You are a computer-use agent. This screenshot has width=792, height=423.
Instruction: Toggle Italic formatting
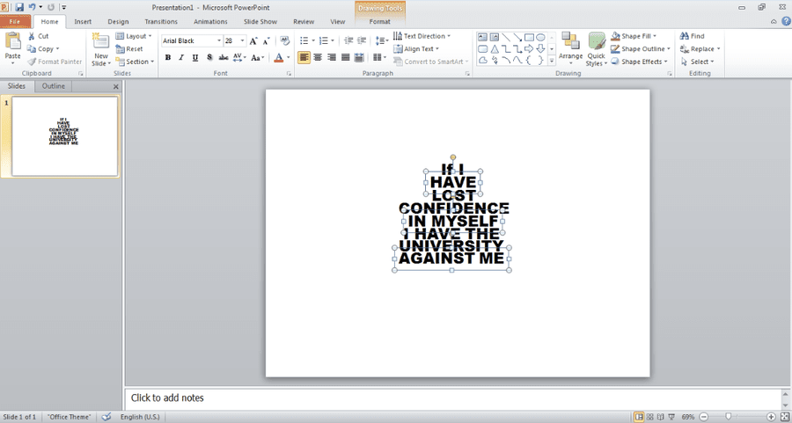pos(181,57)
